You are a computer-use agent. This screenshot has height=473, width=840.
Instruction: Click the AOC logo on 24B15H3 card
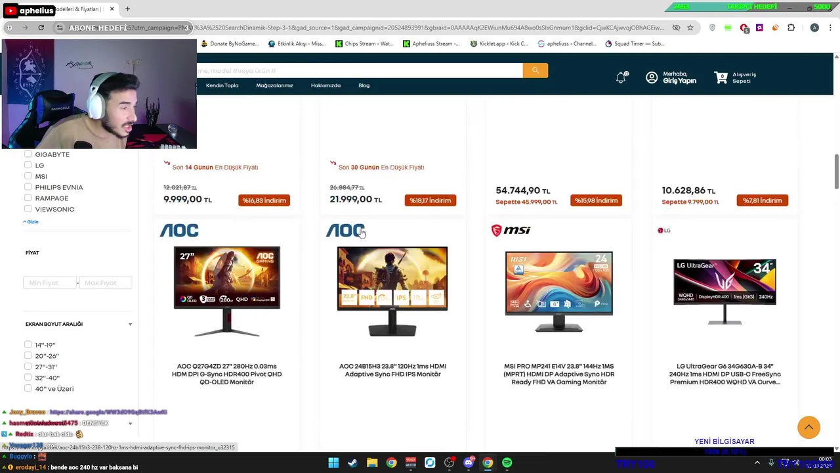tap(345, 231)
